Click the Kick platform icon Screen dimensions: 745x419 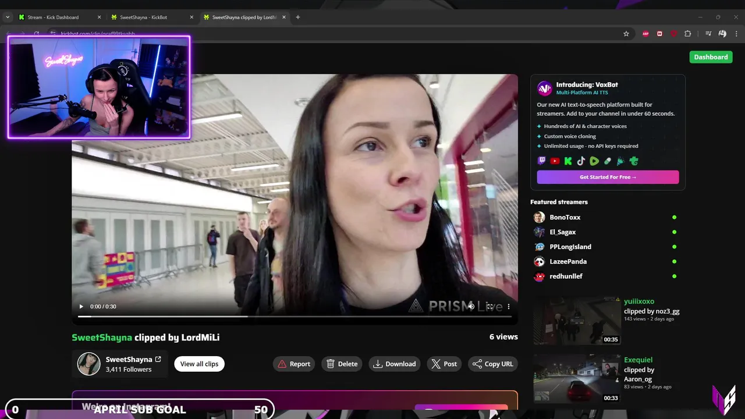[568, 161]
